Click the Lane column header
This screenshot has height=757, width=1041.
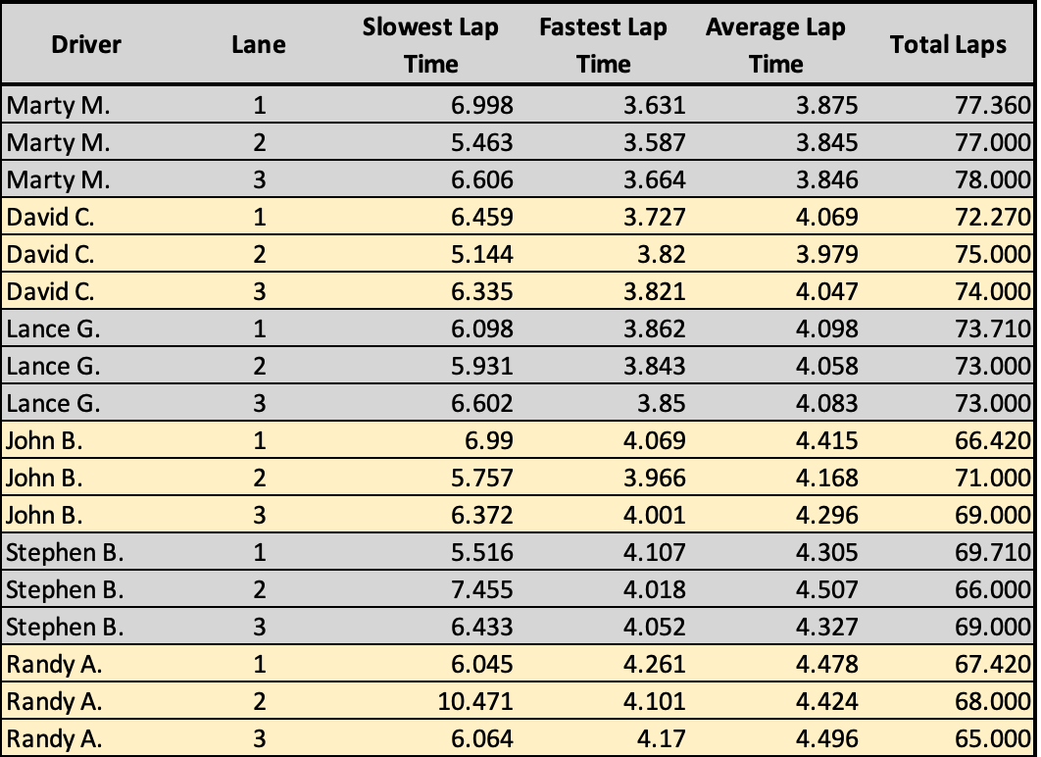(x=259, y=44)
